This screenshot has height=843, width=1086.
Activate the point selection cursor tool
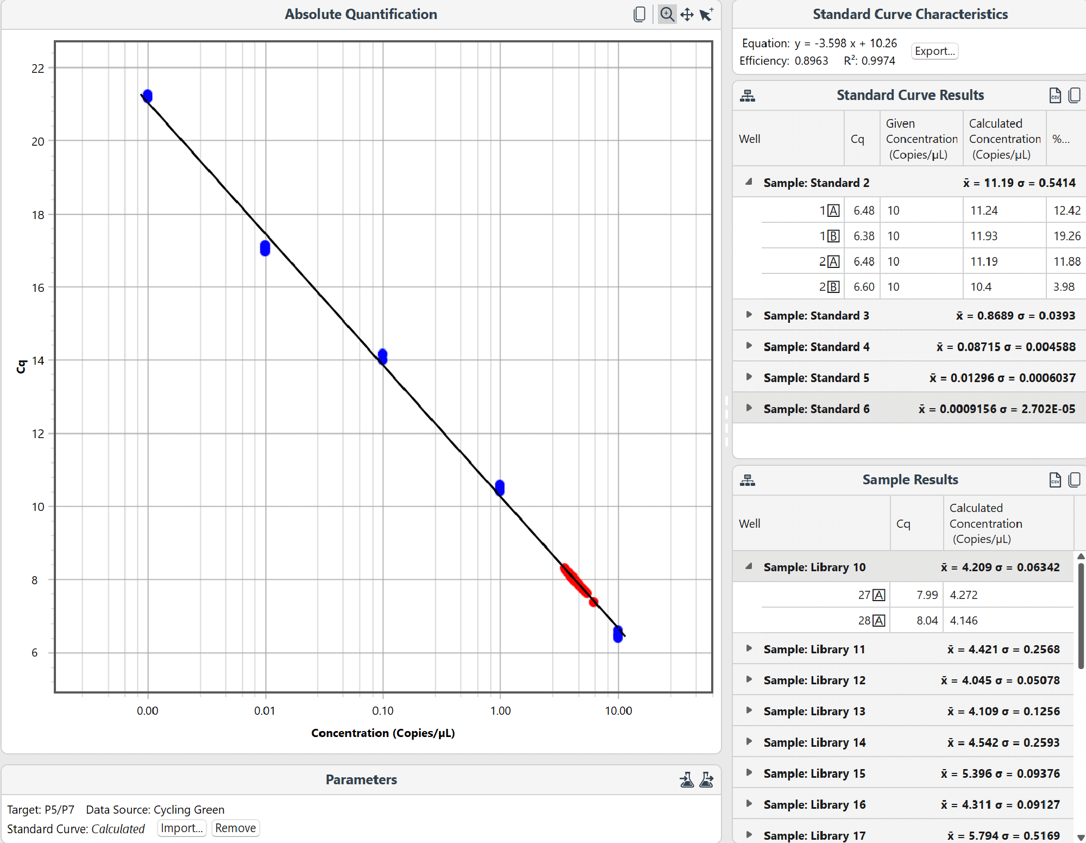coord(706,14)
